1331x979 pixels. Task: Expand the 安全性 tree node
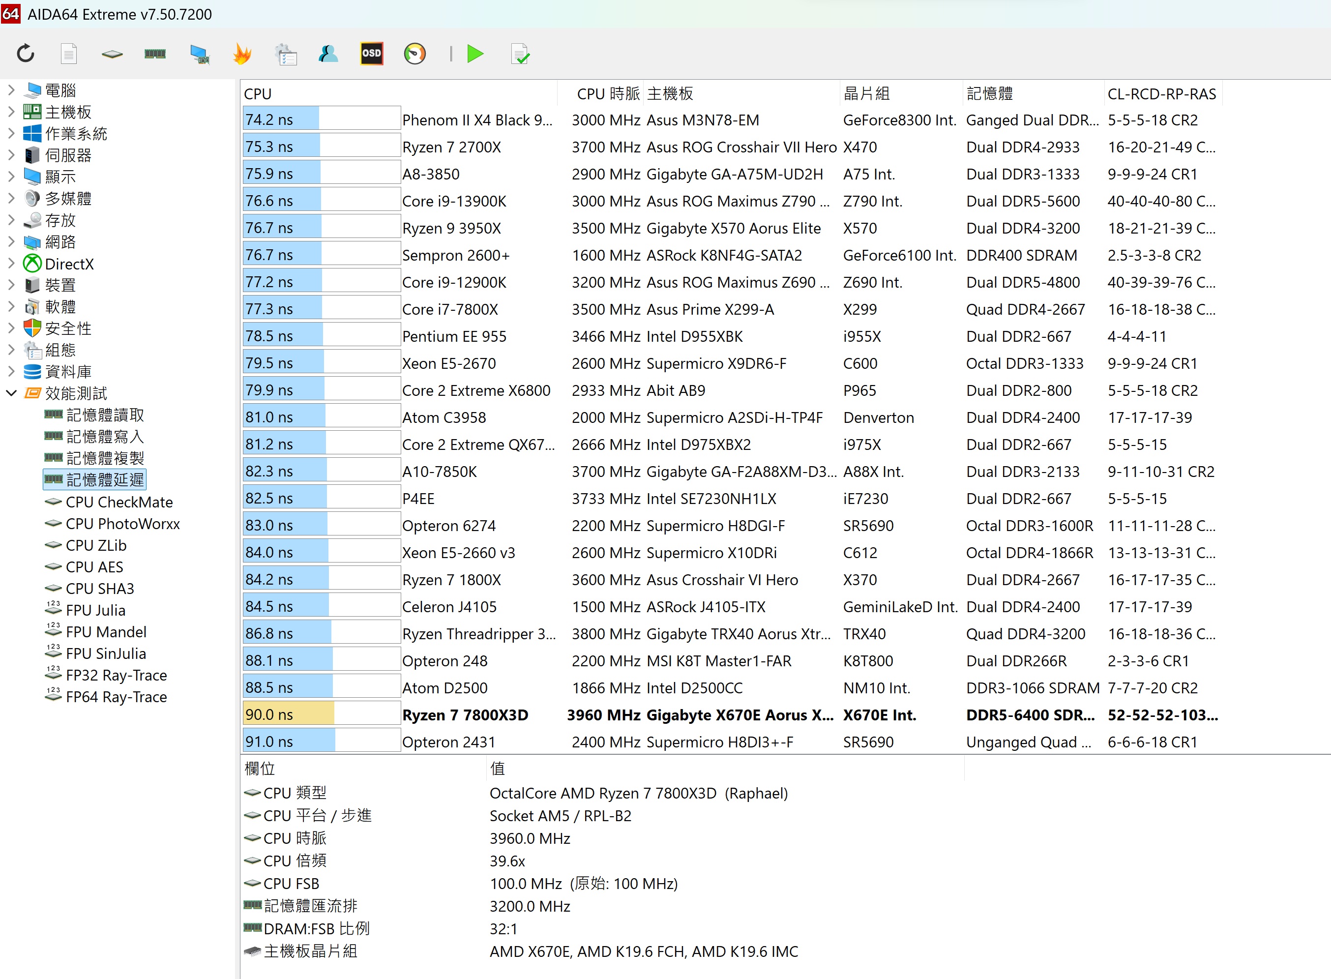11,327
